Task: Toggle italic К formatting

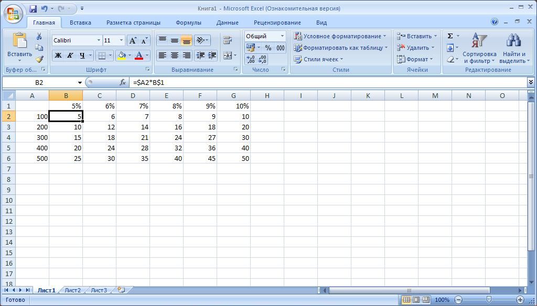Action: point(70,55)
